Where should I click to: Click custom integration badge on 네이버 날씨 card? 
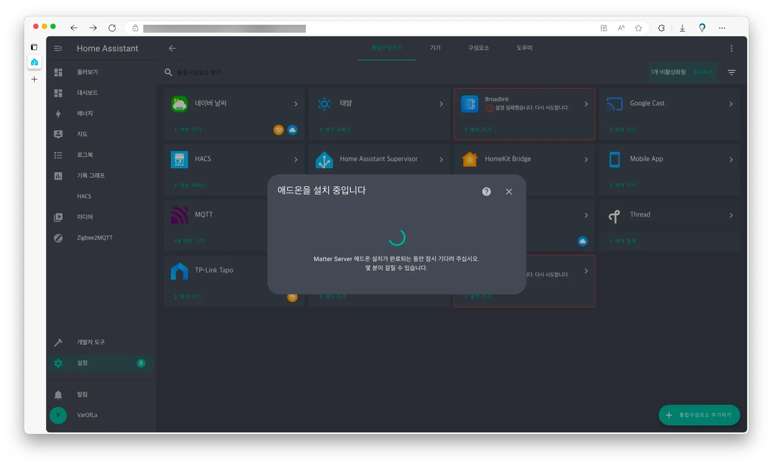[279, 130]
